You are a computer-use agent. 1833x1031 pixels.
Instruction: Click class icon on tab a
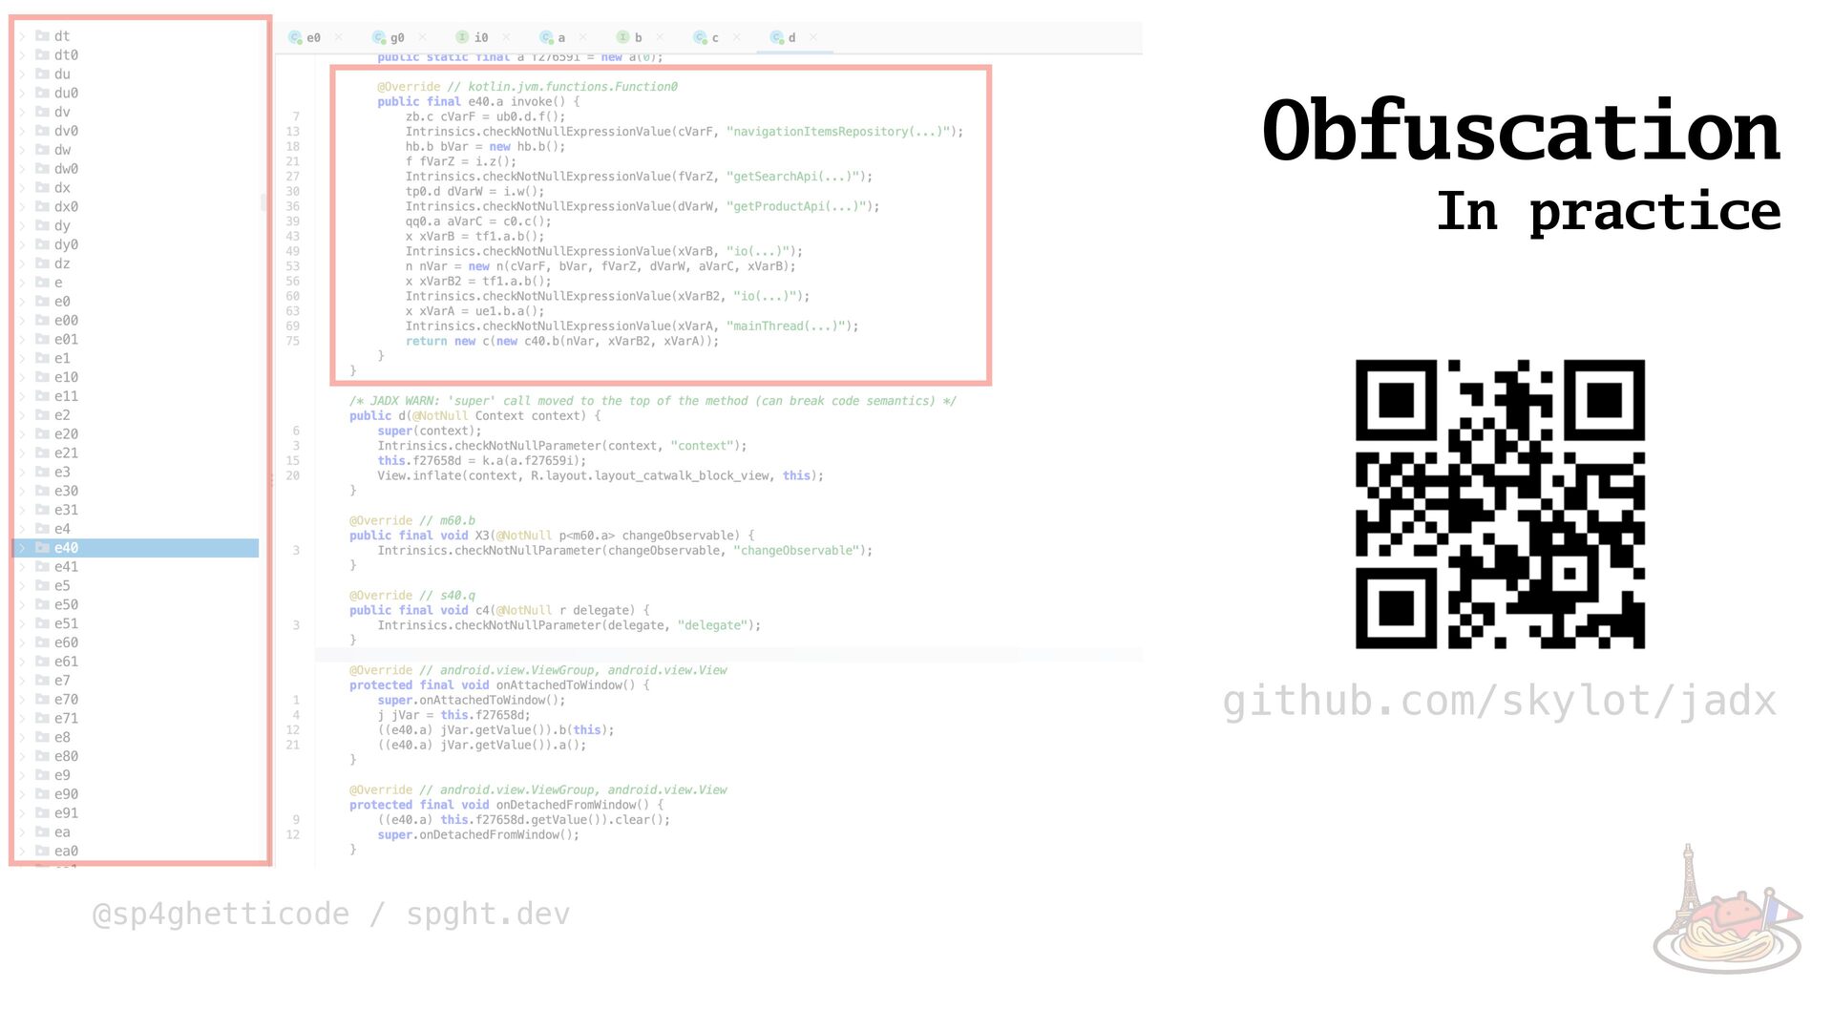point(546,38)
